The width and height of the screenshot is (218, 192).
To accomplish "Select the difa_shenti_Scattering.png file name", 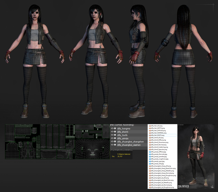I will [x=160, y=147].
